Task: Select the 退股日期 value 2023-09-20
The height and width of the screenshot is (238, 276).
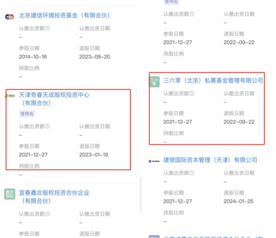Action: click(x=95, y=57)
